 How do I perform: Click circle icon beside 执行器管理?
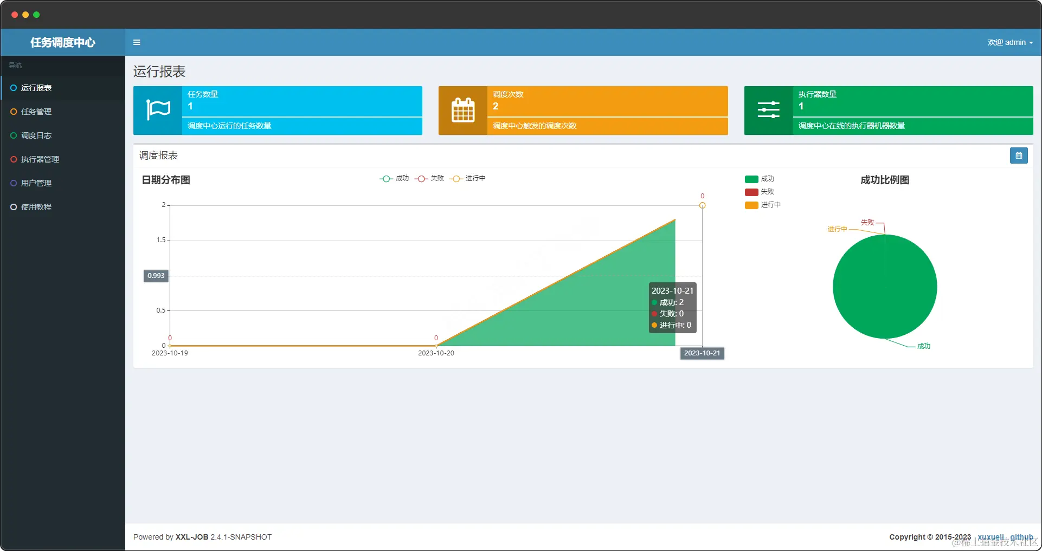14,159
